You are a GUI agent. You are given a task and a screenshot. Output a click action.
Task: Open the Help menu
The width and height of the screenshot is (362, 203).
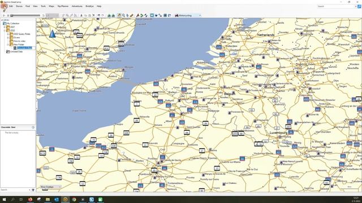(99, 6)
